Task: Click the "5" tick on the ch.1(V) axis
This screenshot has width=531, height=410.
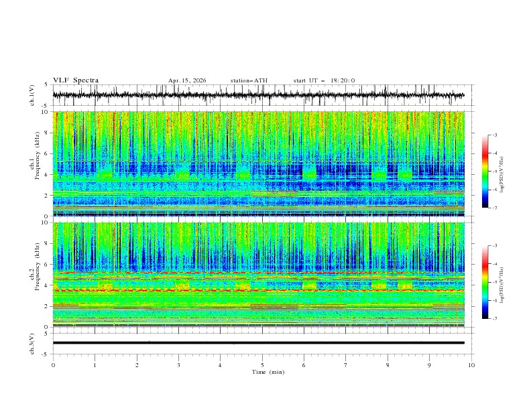Action: pos(46,84)
